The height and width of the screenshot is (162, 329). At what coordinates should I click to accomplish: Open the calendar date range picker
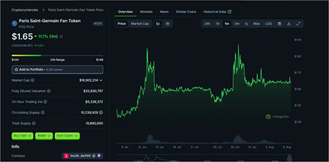(279, 23)
